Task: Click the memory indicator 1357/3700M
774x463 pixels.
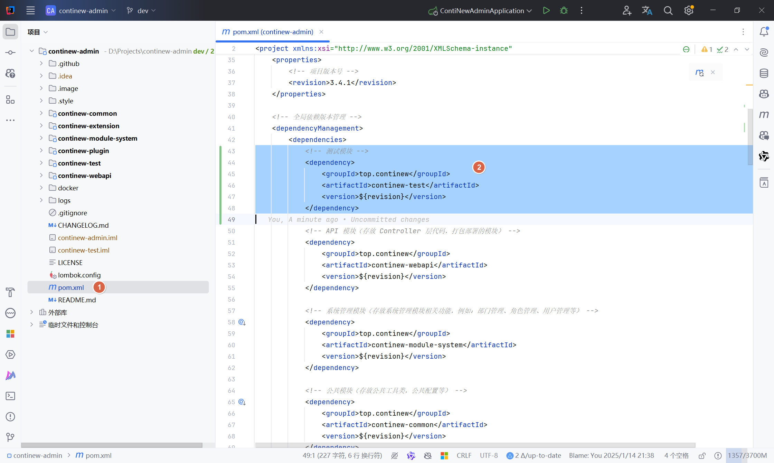Action: (x=747, y=456)
